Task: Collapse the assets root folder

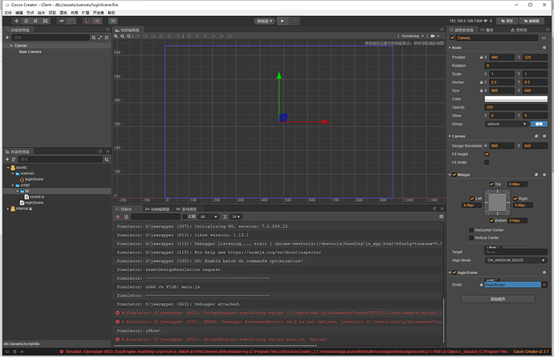Action: coord(8,168)
